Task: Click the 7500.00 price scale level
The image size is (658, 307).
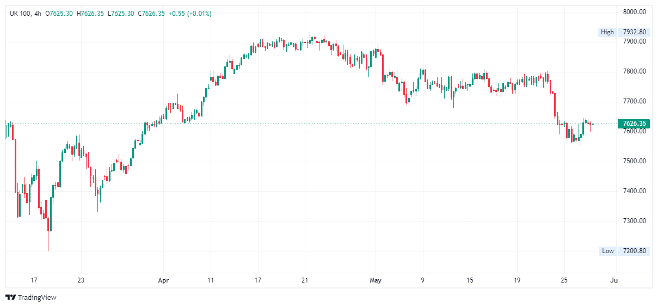Action: coord(634,161)
